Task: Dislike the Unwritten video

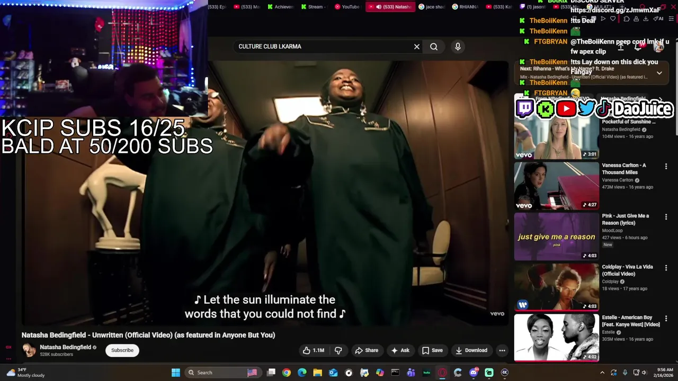Action: [338, 350]
